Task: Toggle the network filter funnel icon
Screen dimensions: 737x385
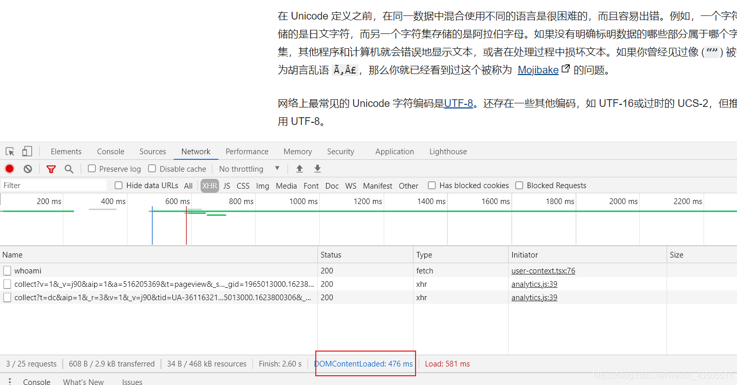Action: tap(51, 169)
